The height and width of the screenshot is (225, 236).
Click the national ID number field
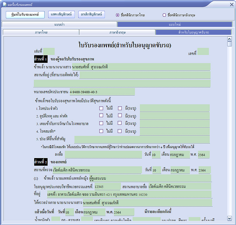(x=102, y=92)
